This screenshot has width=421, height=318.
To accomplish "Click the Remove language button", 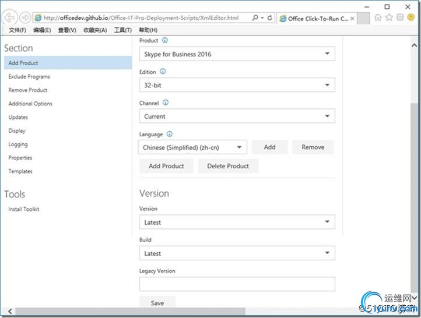I will tap(313, 147).
